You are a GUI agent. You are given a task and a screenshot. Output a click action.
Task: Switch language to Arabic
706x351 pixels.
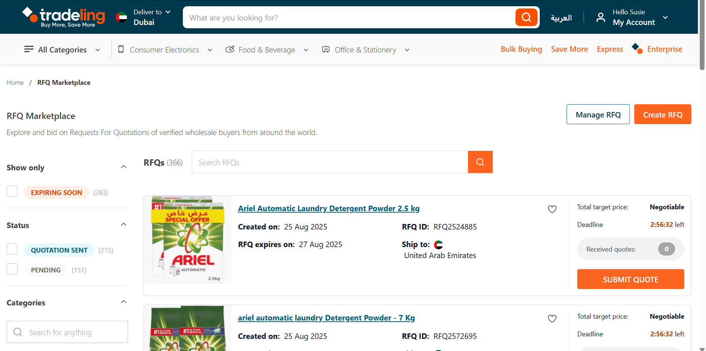[561, 18]
